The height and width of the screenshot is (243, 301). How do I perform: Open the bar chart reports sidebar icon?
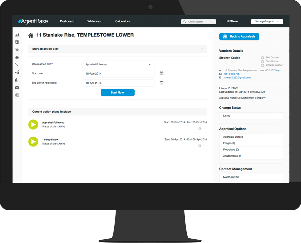pos(17,80)
